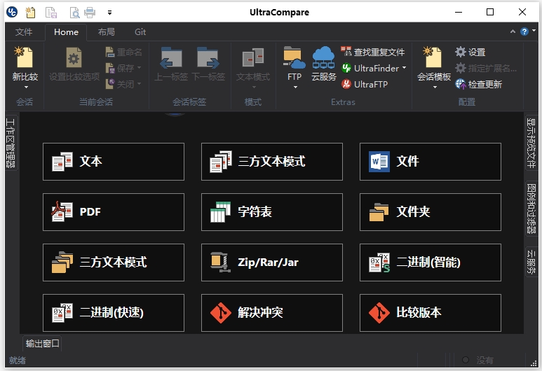The width and height of the screenshot is (542, 371).
Task: Go to 上一标签 session tab
Action: (171, 64)
